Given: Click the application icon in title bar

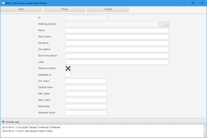Looking at the screenshot, I should coord(3,3).
